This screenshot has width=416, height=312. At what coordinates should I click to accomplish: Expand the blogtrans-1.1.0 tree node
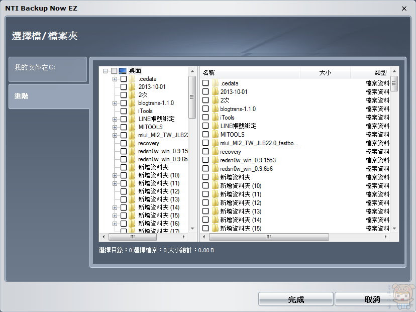pyautogui.click(x=115, y=103)
